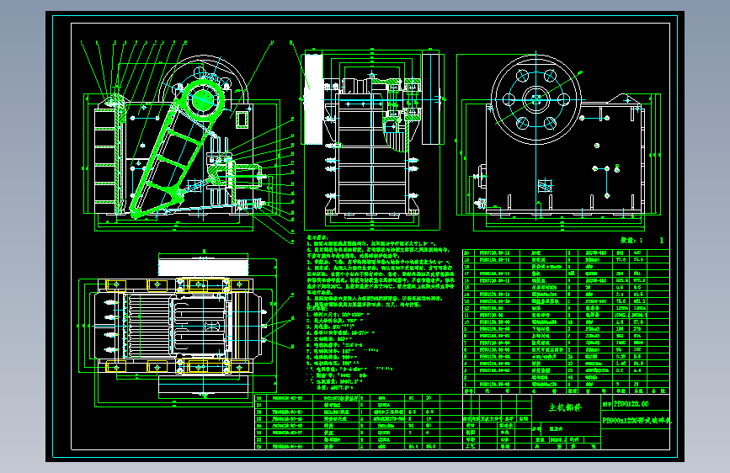Select the white belt pulley rectangle in plan view
Screen dimensions: 730x473
[x=204, y=268]
